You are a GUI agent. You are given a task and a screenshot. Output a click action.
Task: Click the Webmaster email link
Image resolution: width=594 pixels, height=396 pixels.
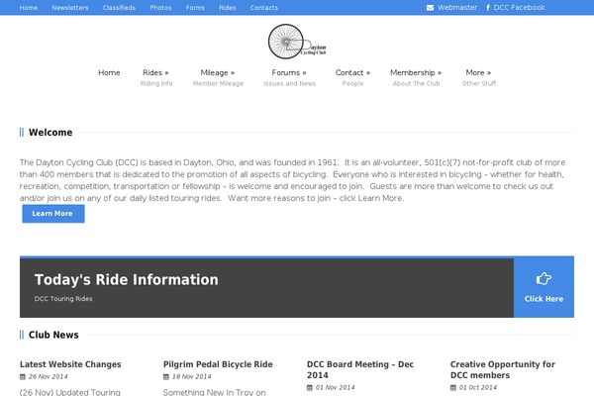[457, 8]
